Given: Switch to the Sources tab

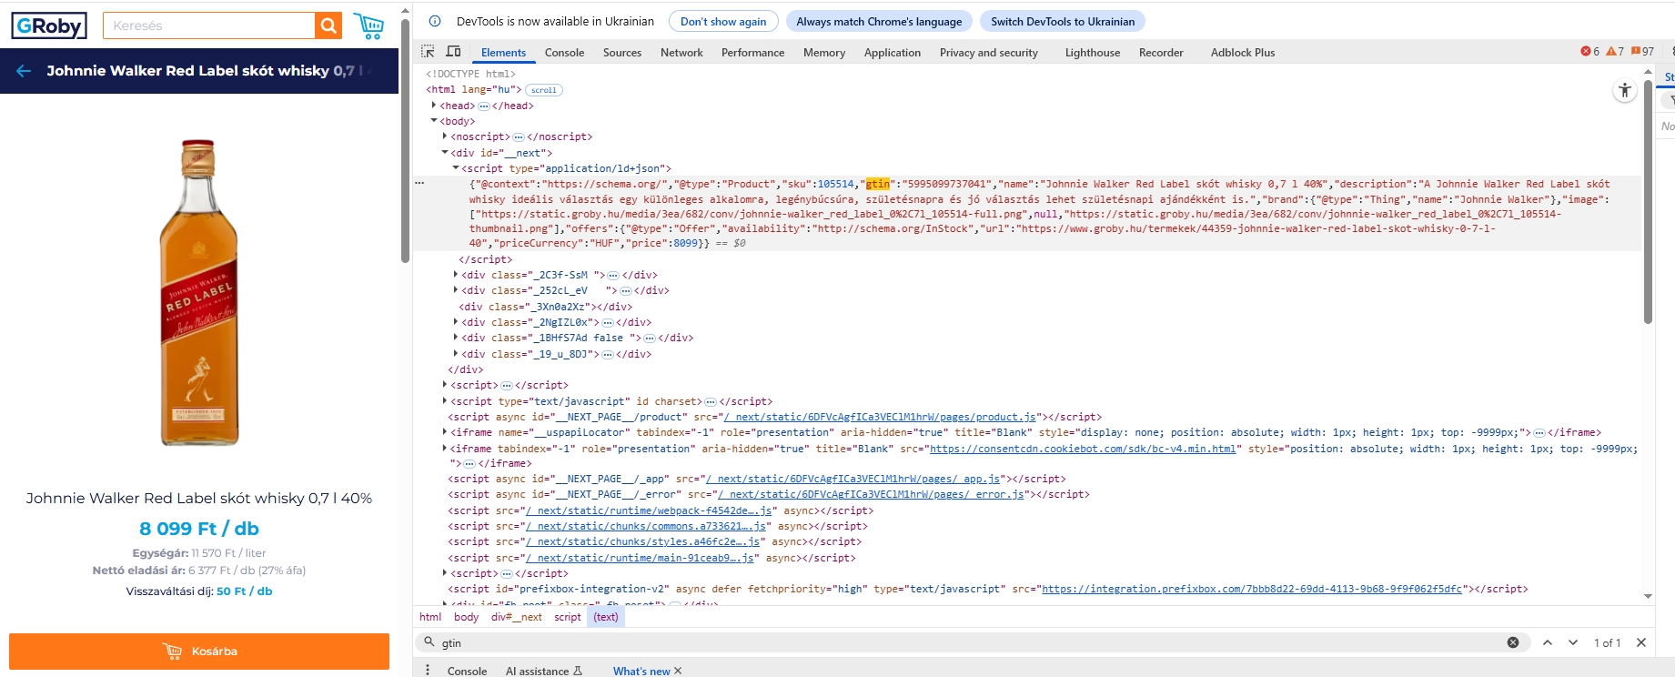Looking at the screenshot, I should coord(622,53).
